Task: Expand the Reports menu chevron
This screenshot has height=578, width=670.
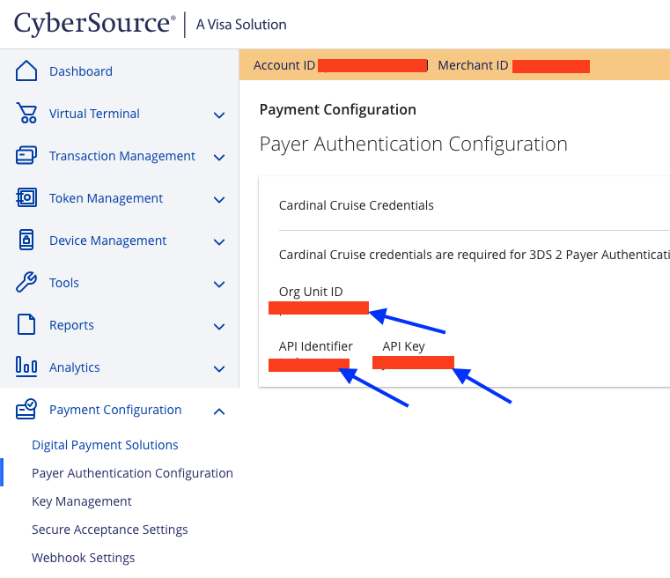Action: [x=219, y=326]
